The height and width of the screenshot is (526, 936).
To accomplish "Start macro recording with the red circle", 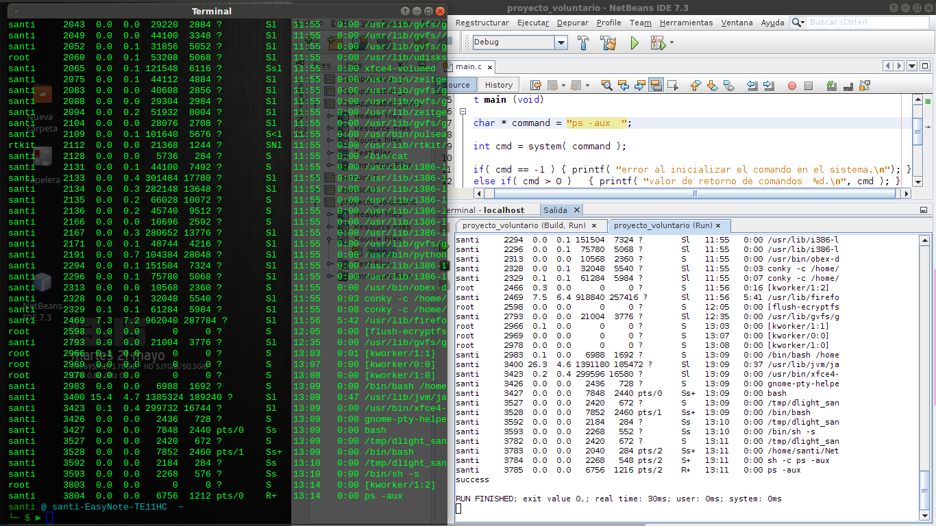I will (791, 86).
